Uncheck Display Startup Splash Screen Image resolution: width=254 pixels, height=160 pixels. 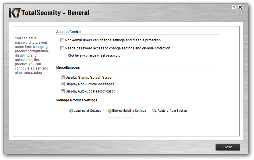click(x=63, y=78)
